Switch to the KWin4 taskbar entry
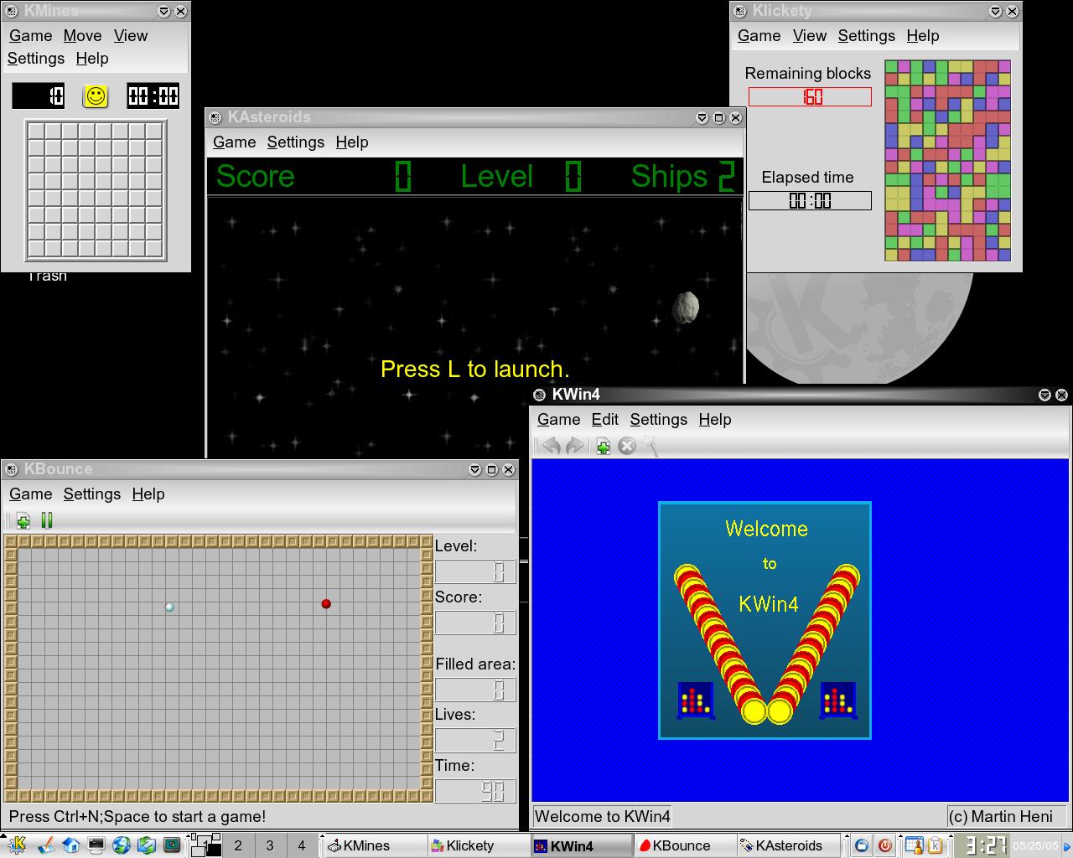The width and height of the screenshot is (1073, 858). [x=582, y=845]
